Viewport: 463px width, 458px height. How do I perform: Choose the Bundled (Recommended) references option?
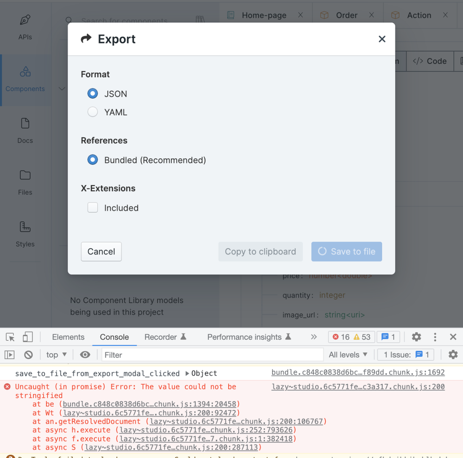[93, 160]
